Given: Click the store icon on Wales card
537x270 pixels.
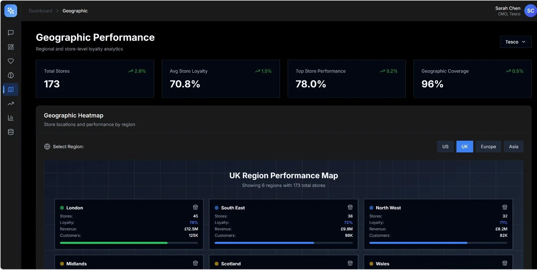Looking at the screenshot, I should (x=505, y=263).
